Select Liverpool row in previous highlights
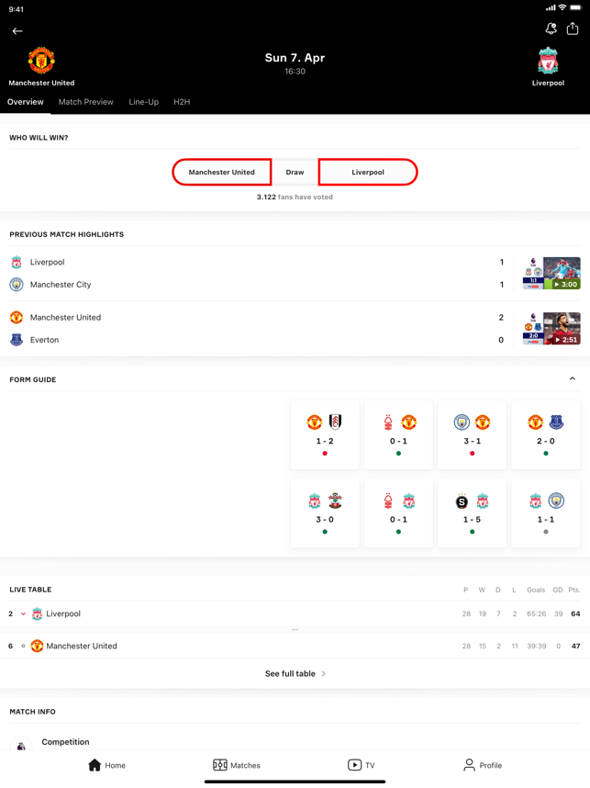The width and height of the screenshot is (590, 788). (257, 262)
